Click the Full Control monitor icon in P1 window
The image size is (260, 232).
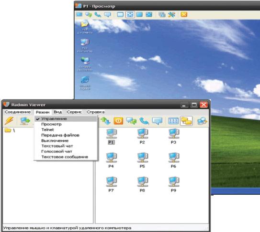(x=79, y=14)
